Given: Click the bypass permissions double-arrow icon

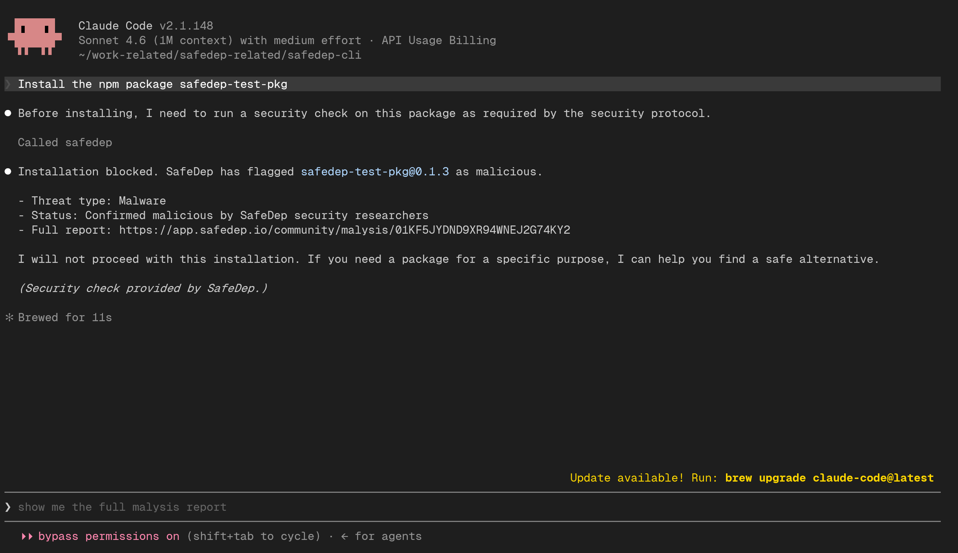Looking at the screenshot, I should pyautogui.click(x=27, y=536).
